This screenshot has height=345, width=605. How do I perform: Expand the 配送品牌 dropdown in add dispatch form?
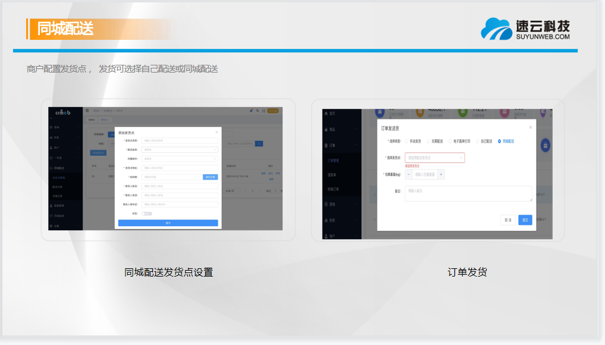coord(180,150)
